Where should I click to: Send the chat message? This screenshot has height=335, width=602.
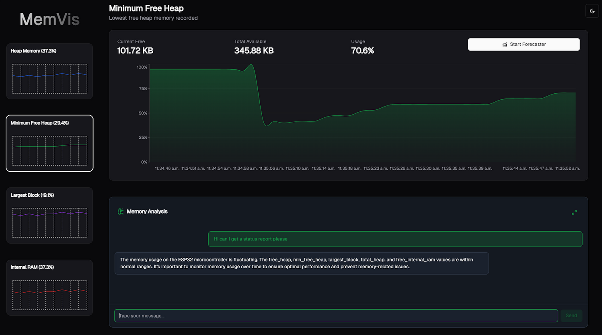[571, 316]
